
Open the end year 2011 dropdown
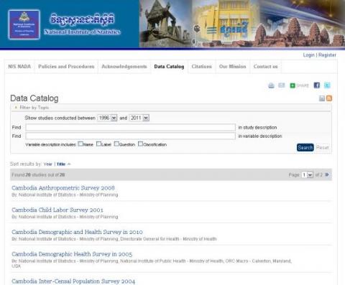coord(139,118)
